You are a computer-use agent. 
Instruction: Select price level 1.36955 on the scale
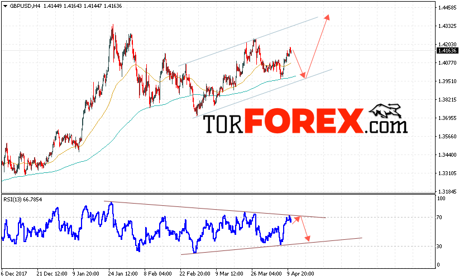447,118
